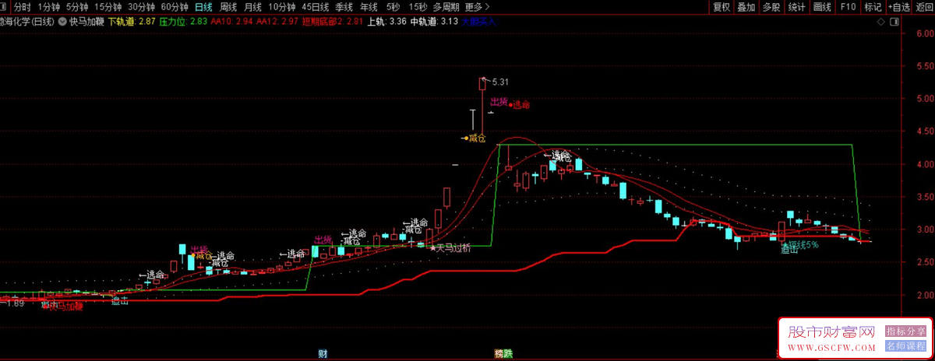Click the 快马加鞭 indicator name
The height and width of the screenshot is (361, 935).
86,22
